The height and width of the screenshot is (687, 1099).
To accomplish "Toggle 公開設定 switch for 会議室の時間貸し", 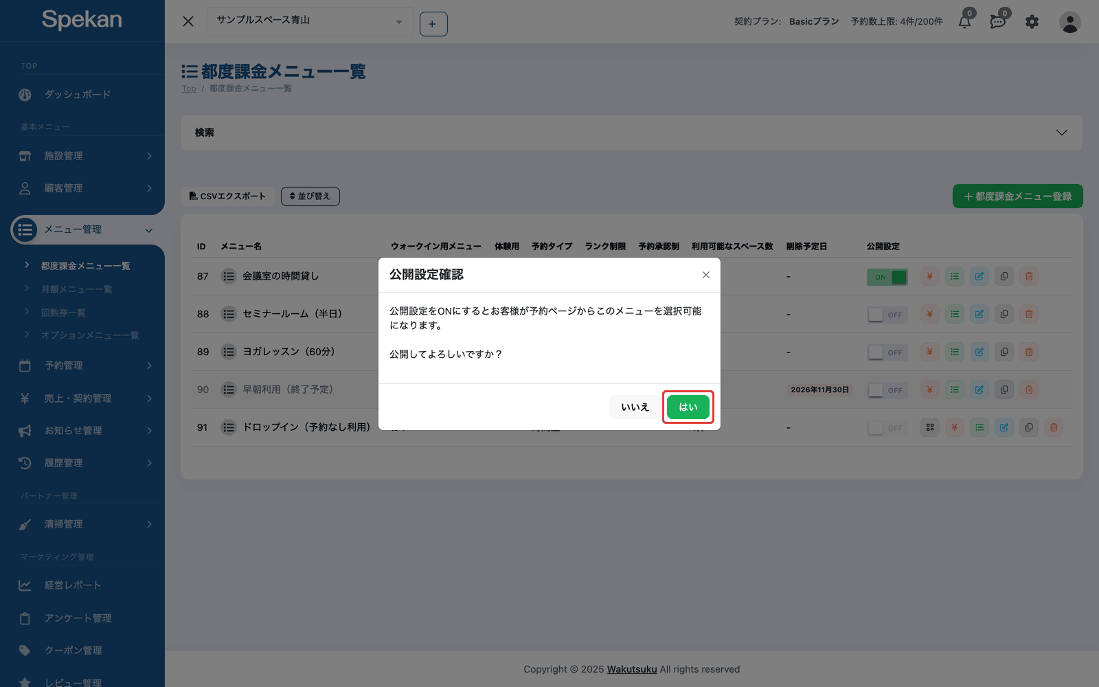I will tap(887, 277).
